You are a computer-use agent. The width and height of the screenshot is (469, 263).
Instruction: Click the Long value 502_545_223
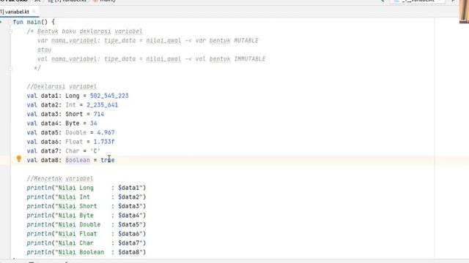click(x=109, y=96)
